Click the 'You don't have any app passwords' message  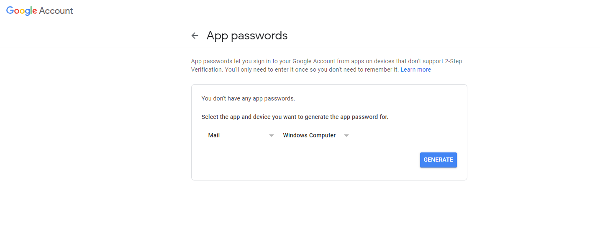click(248, 98)
